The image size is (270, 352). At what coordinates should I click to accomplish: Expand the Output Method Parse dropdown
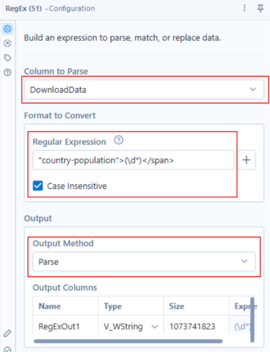(x=144, y=262)
